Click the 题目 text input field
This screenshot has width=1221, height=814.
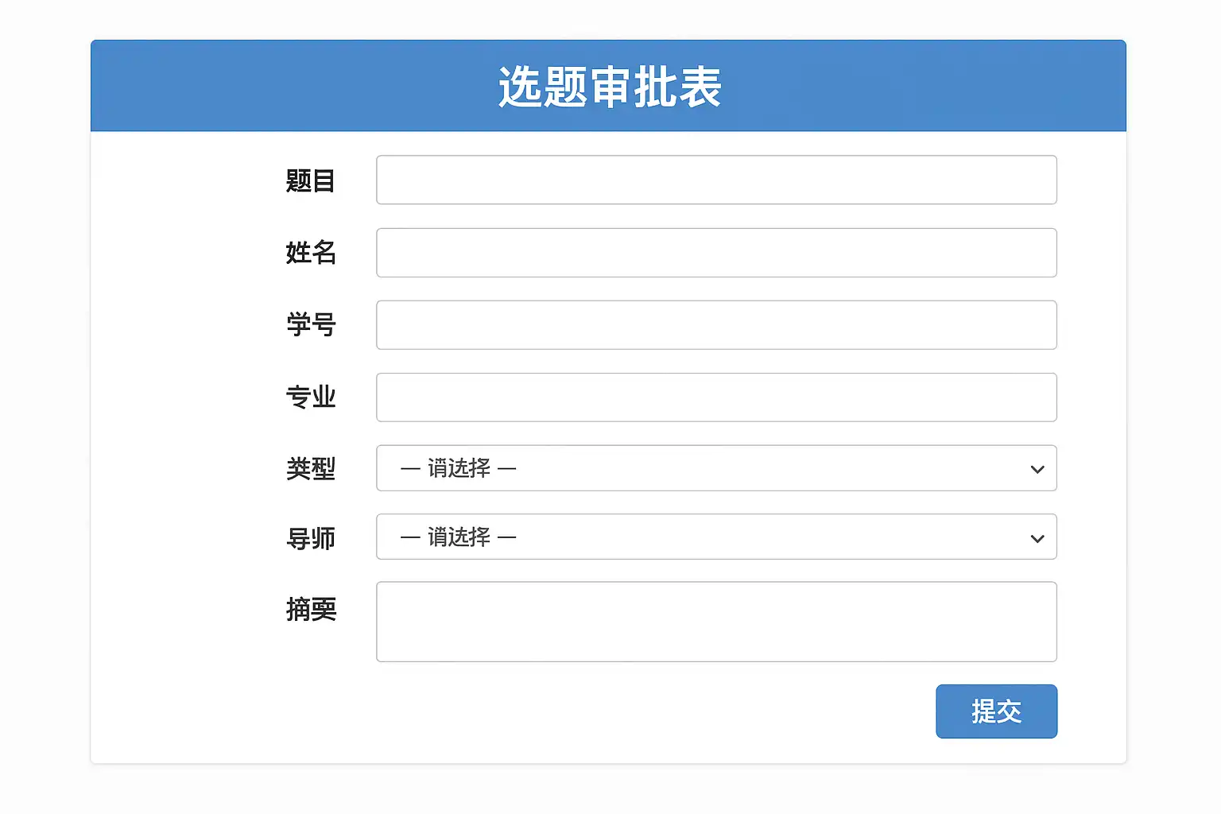(715, 180)
